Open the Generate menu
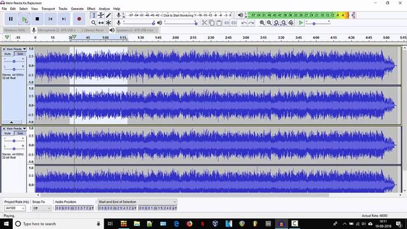The image size is (407, 229). 78,8
